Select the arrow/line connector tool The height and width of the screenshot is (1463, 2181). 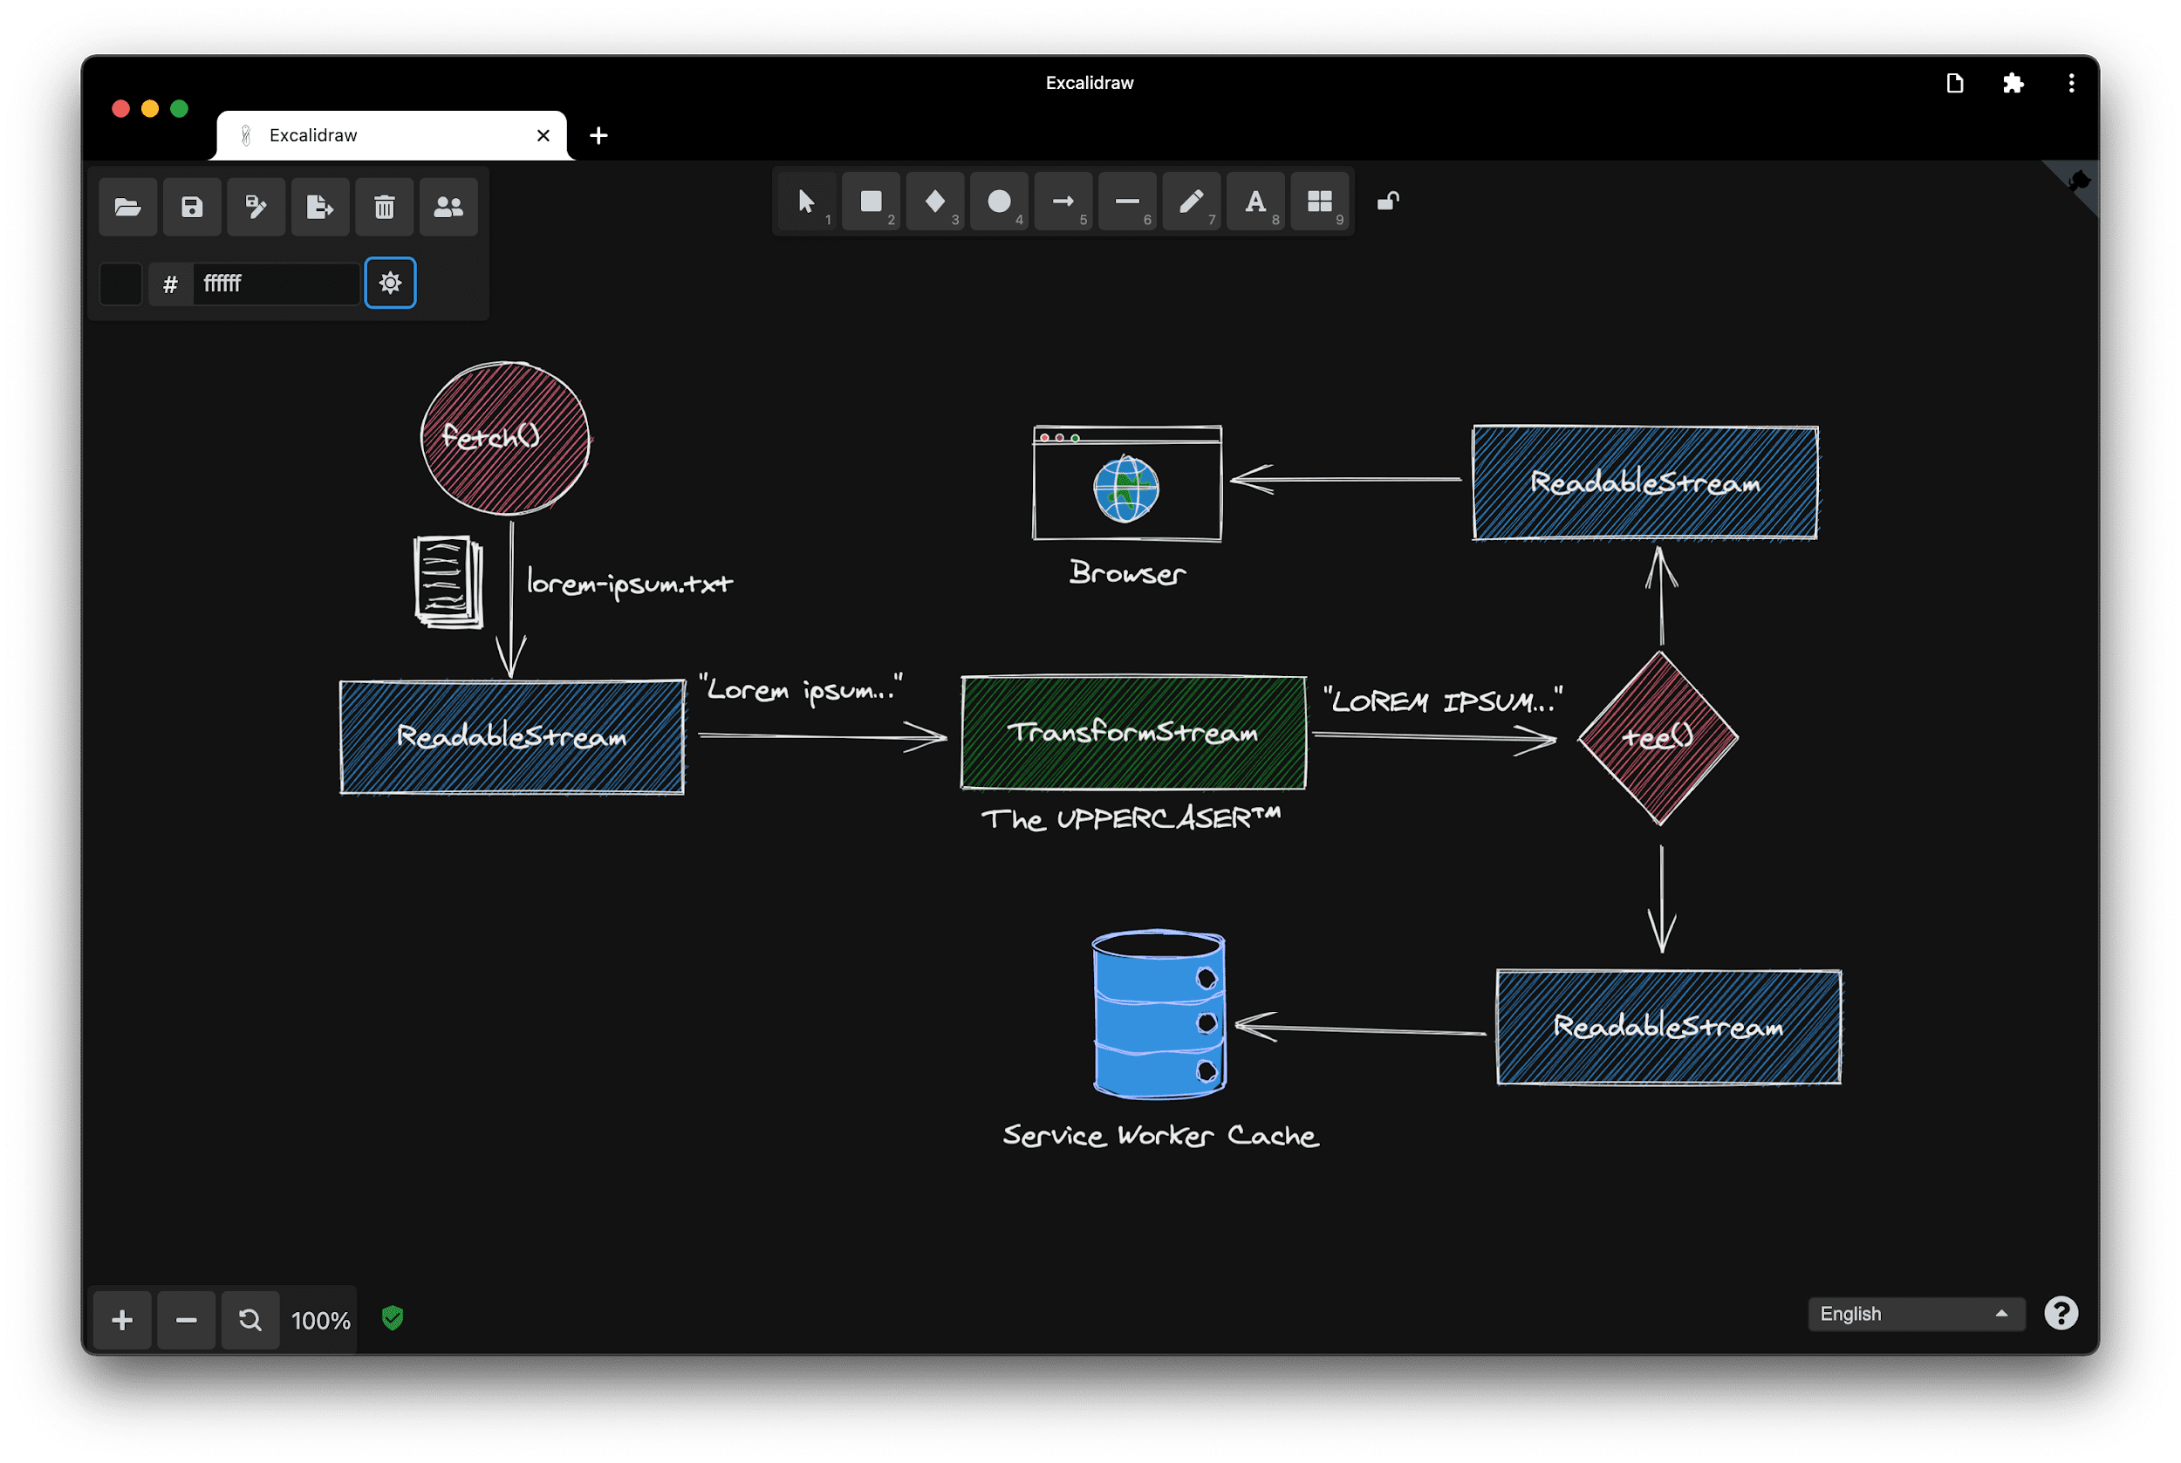[x=1063, y=199]
